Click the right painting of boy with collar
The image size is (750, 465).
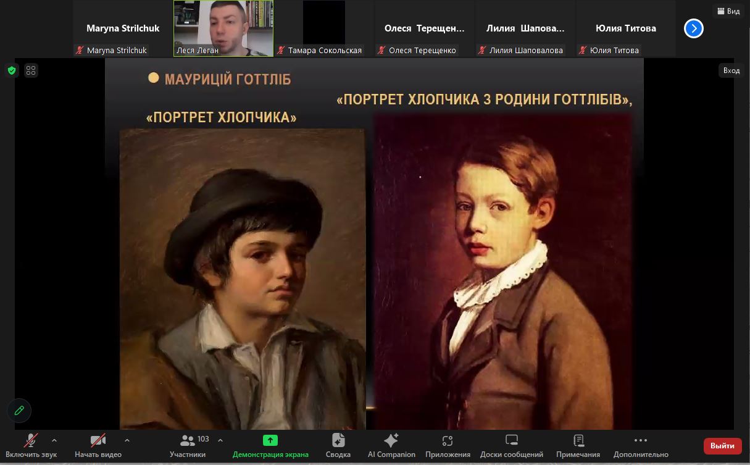[x=503, y=272]
